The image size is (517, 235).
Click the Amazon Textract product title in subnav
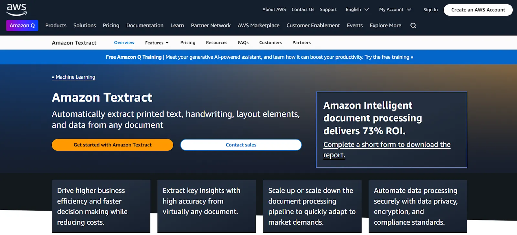point(74,43)
